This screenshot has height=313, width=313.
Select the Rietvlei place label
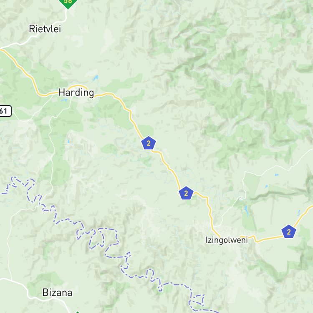click(45, 29)
